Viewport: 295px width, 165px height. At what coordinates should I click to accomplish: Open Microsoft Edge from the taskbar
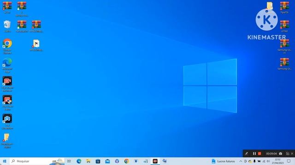79,161
